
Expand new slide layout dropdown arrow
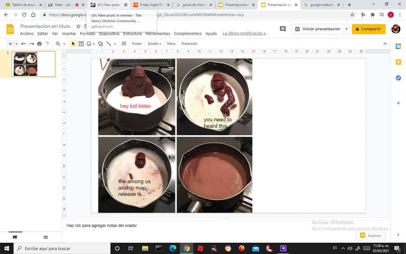pyautogui.click(x=17, y=44)
